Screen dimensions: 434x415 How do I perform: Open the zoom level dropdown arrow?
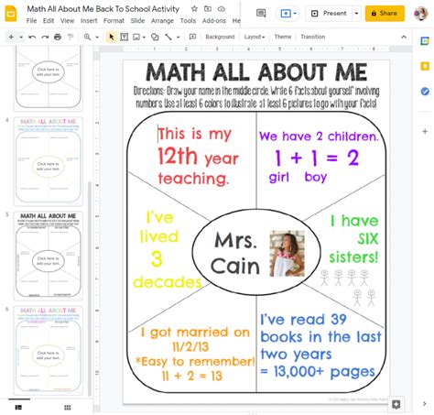[x=97, y=38]
